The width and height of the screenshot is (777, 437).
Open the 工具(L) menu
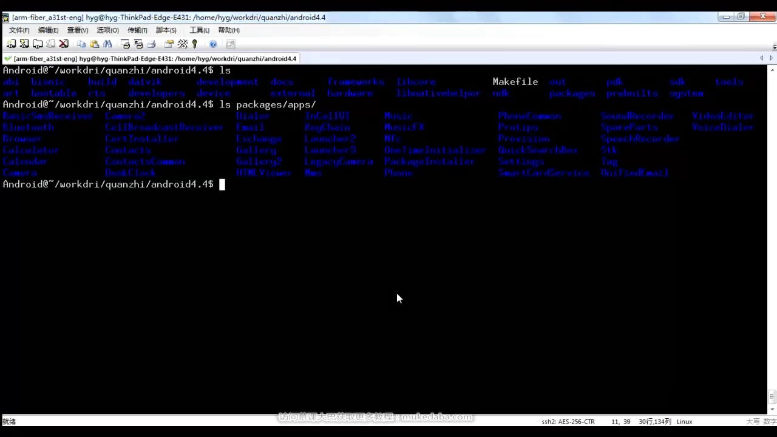click(200, 30)
